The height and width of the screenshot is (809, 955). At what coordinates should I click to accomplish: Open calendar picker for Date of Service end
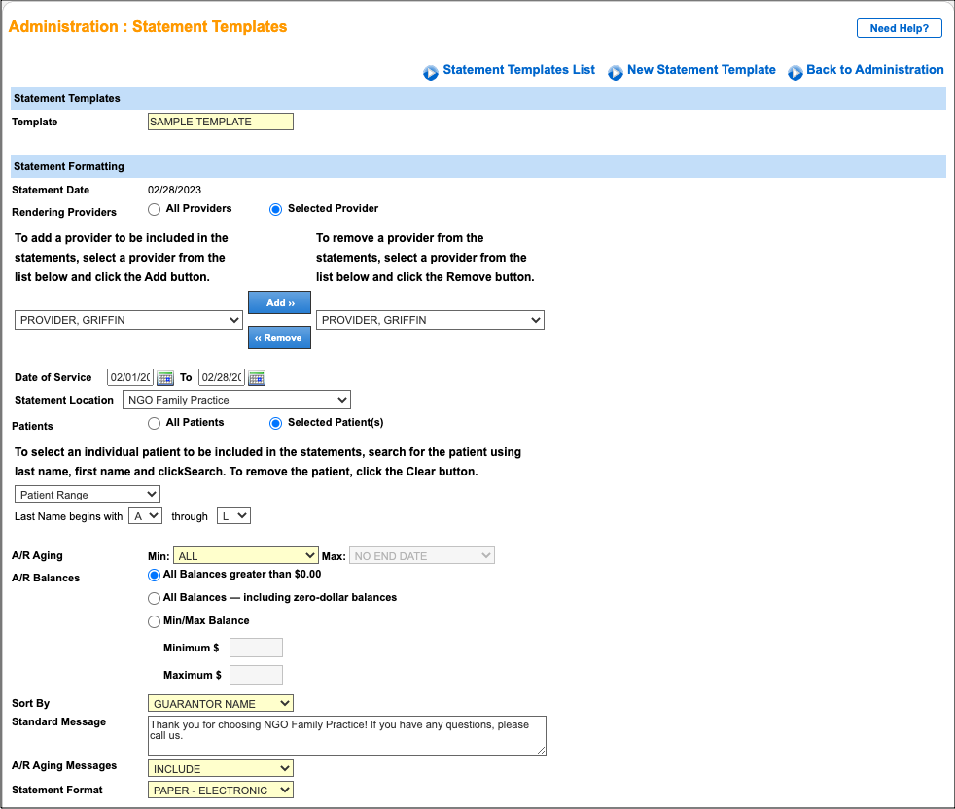[x=257, y=377]
